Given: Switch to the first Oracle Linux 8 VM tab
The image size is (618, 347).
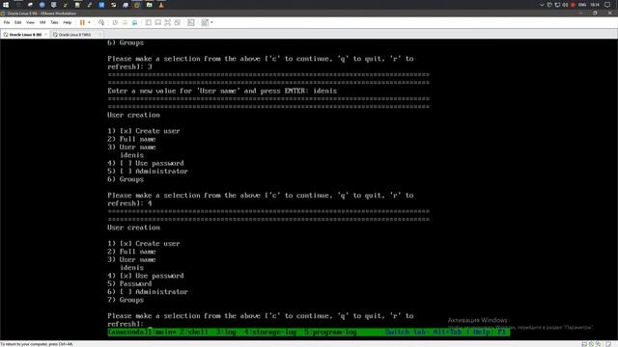Looking at the screenshot, I should 24,35.
